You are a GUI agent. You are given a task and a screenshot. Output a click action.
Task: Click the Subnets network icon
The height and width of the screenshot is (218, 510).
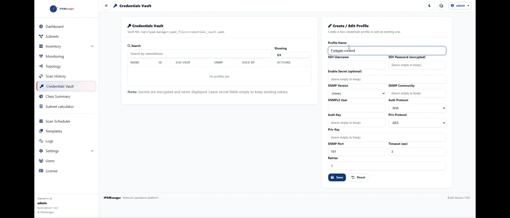(x=41, y=36)
